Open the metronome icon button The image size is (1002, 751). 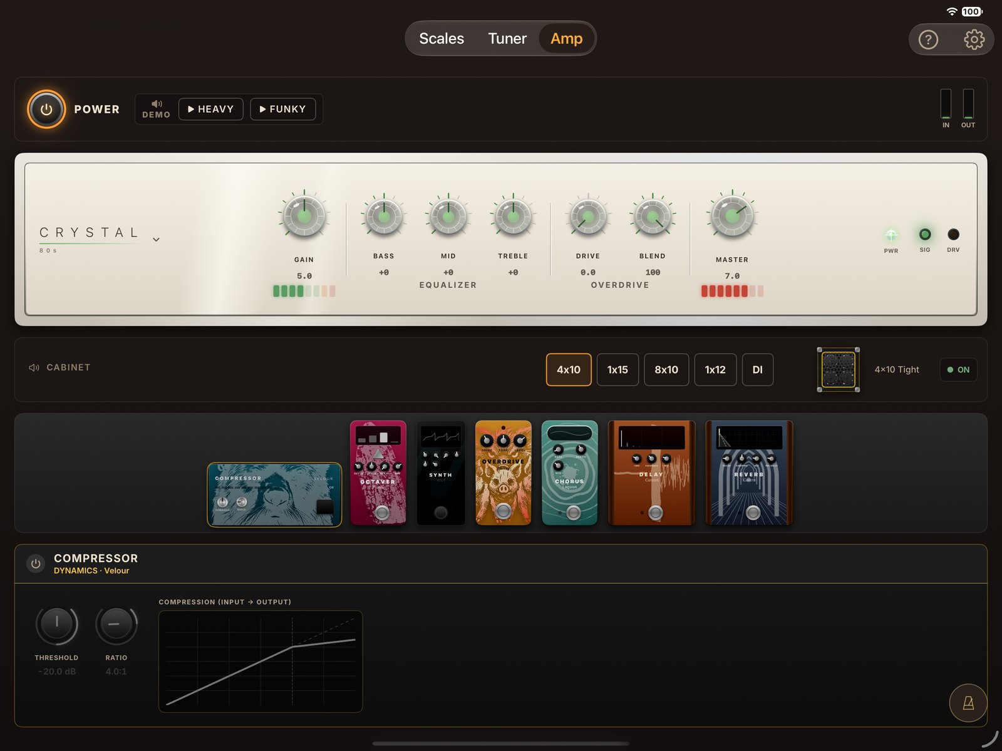tap(968, 703)
